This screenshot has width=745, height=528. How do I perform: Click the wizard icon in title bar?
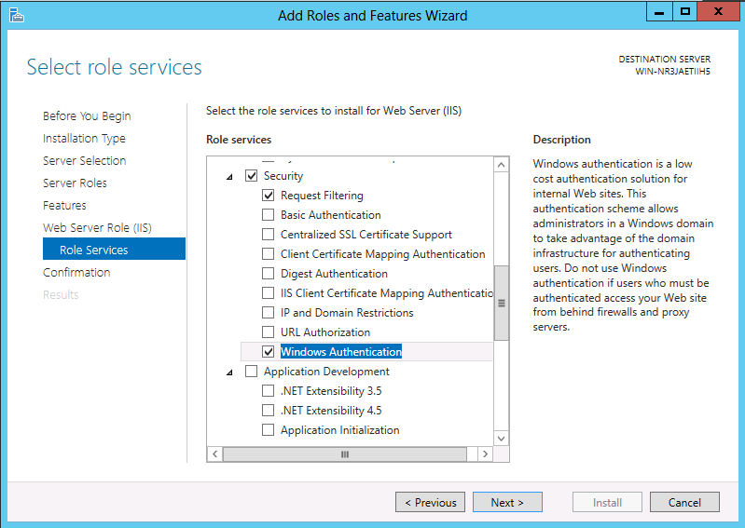point(16,15)
